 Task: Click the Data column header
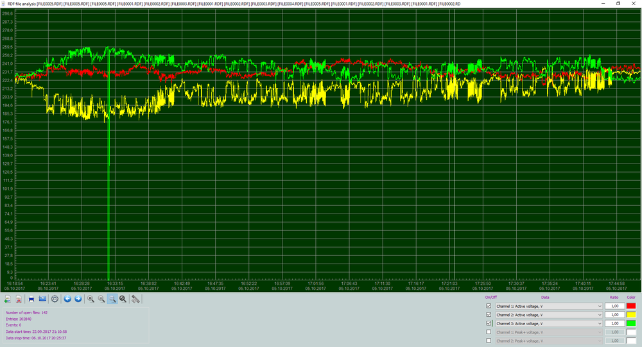pyautogui.click(x=545, y=298)
